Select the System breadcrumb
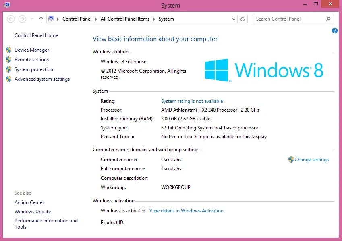Screen dimensions: 342x241 pos(166,19)
